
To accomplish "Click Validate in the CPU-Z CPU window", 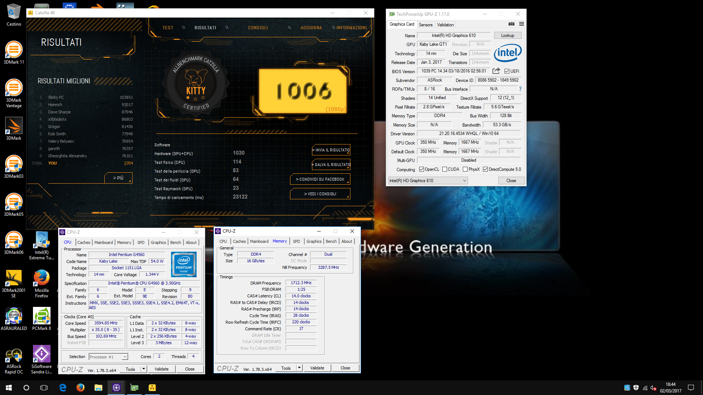I will pos(161,369).
